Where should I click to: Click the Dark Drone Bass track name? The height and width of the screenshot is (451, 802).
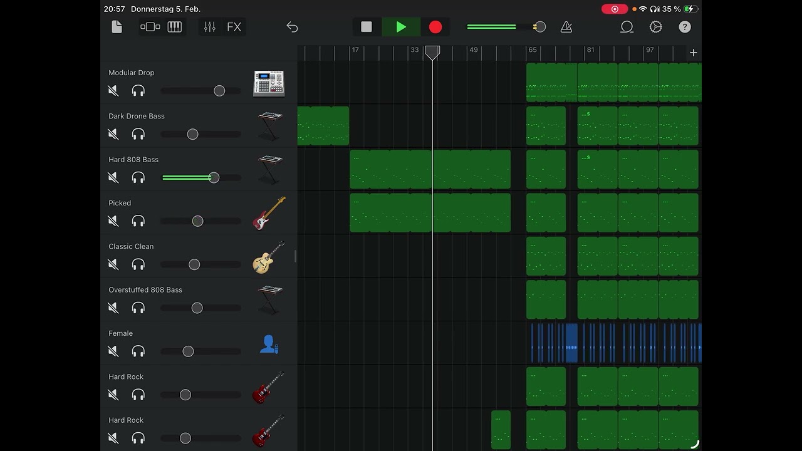click(x=137, y=116)
